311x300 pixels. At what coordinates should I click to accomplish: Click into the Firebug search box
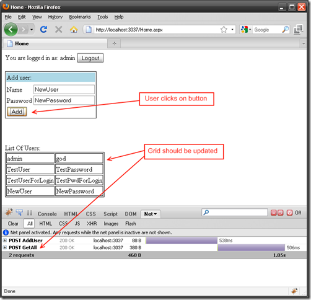[235, 213]
